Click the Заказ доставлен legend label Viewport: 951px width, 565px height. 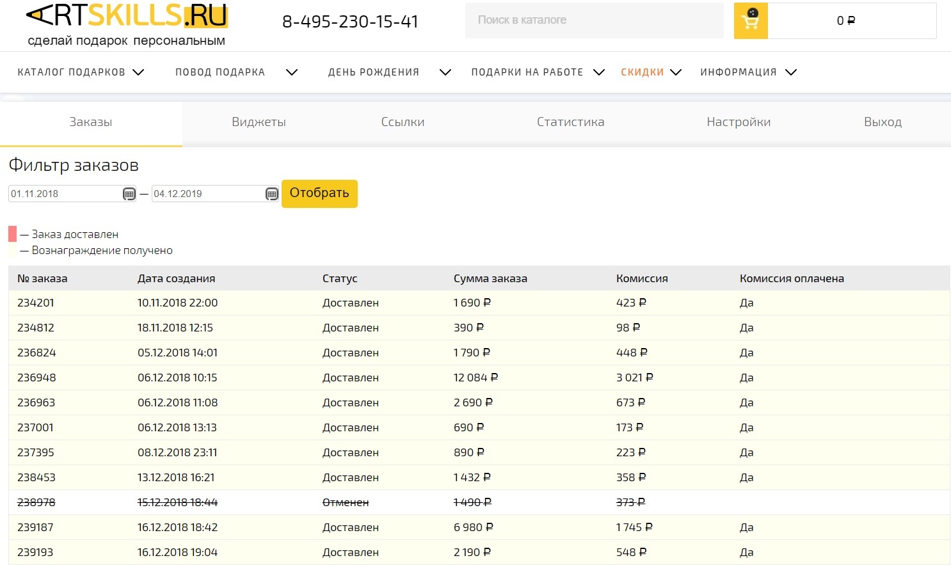75,234
